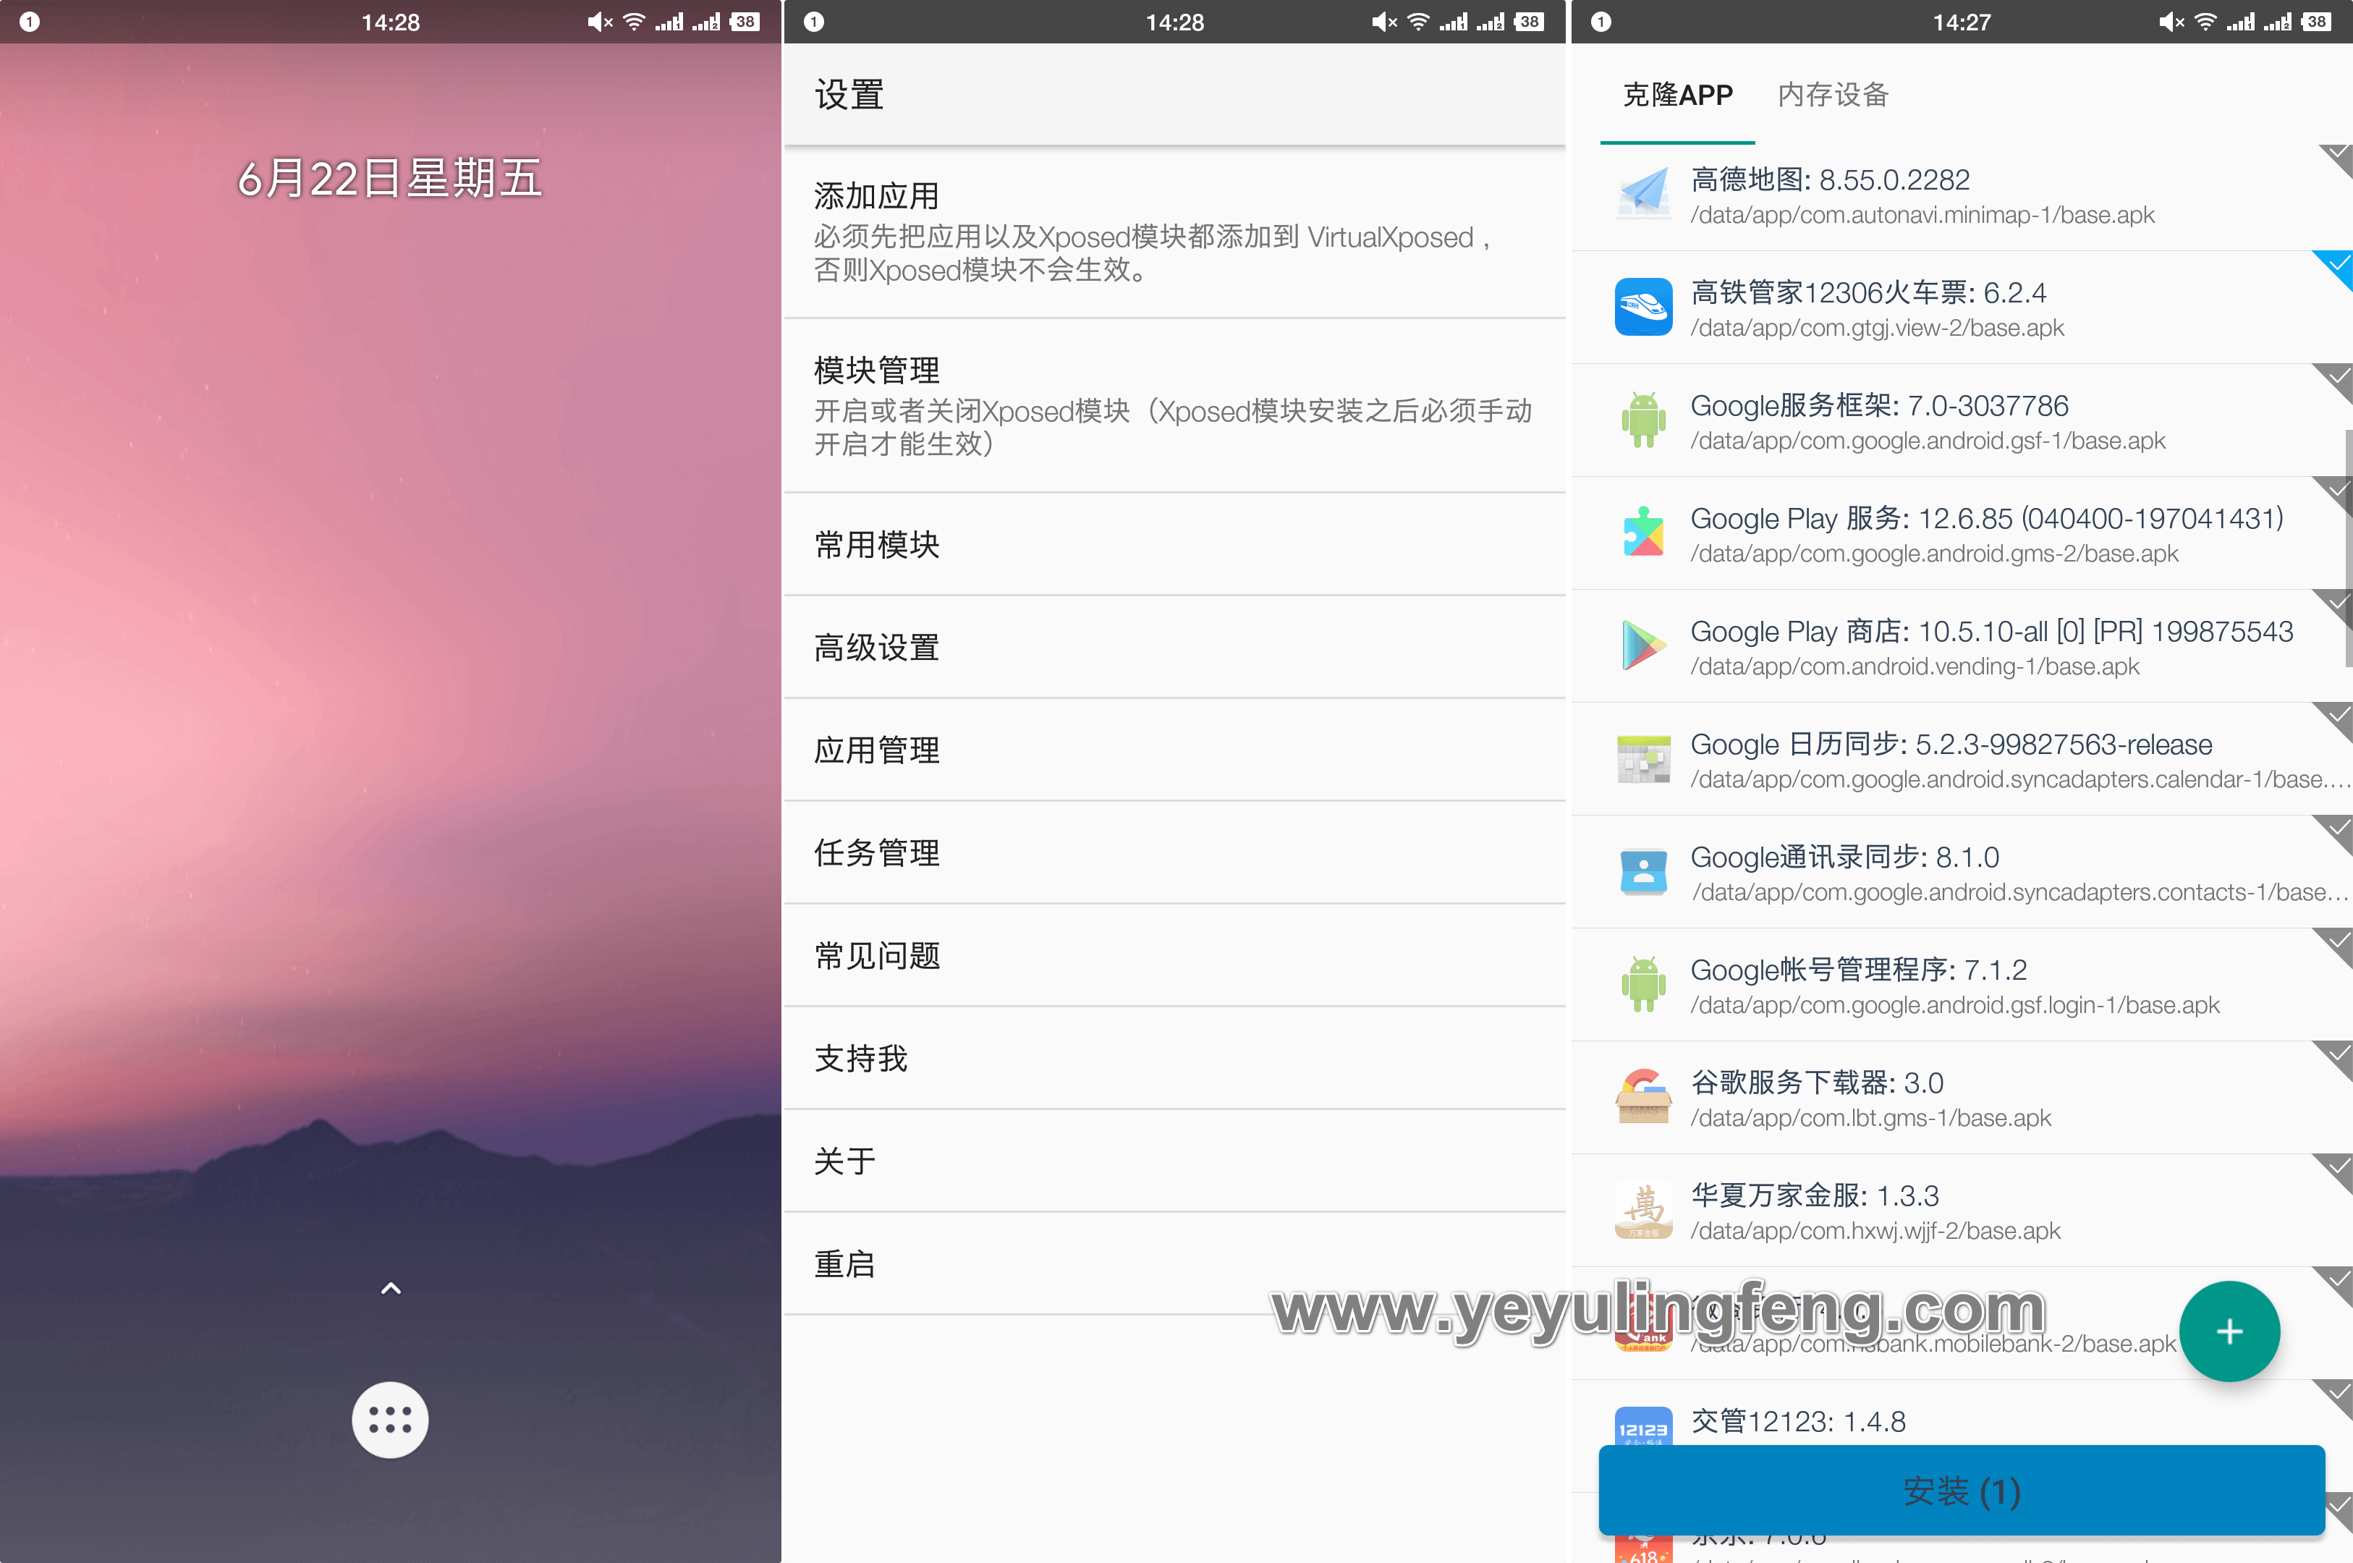Tap the Google服务框架 android icon
2353x1563 pixels.
pyautogui.click(x=1643, y=420)
